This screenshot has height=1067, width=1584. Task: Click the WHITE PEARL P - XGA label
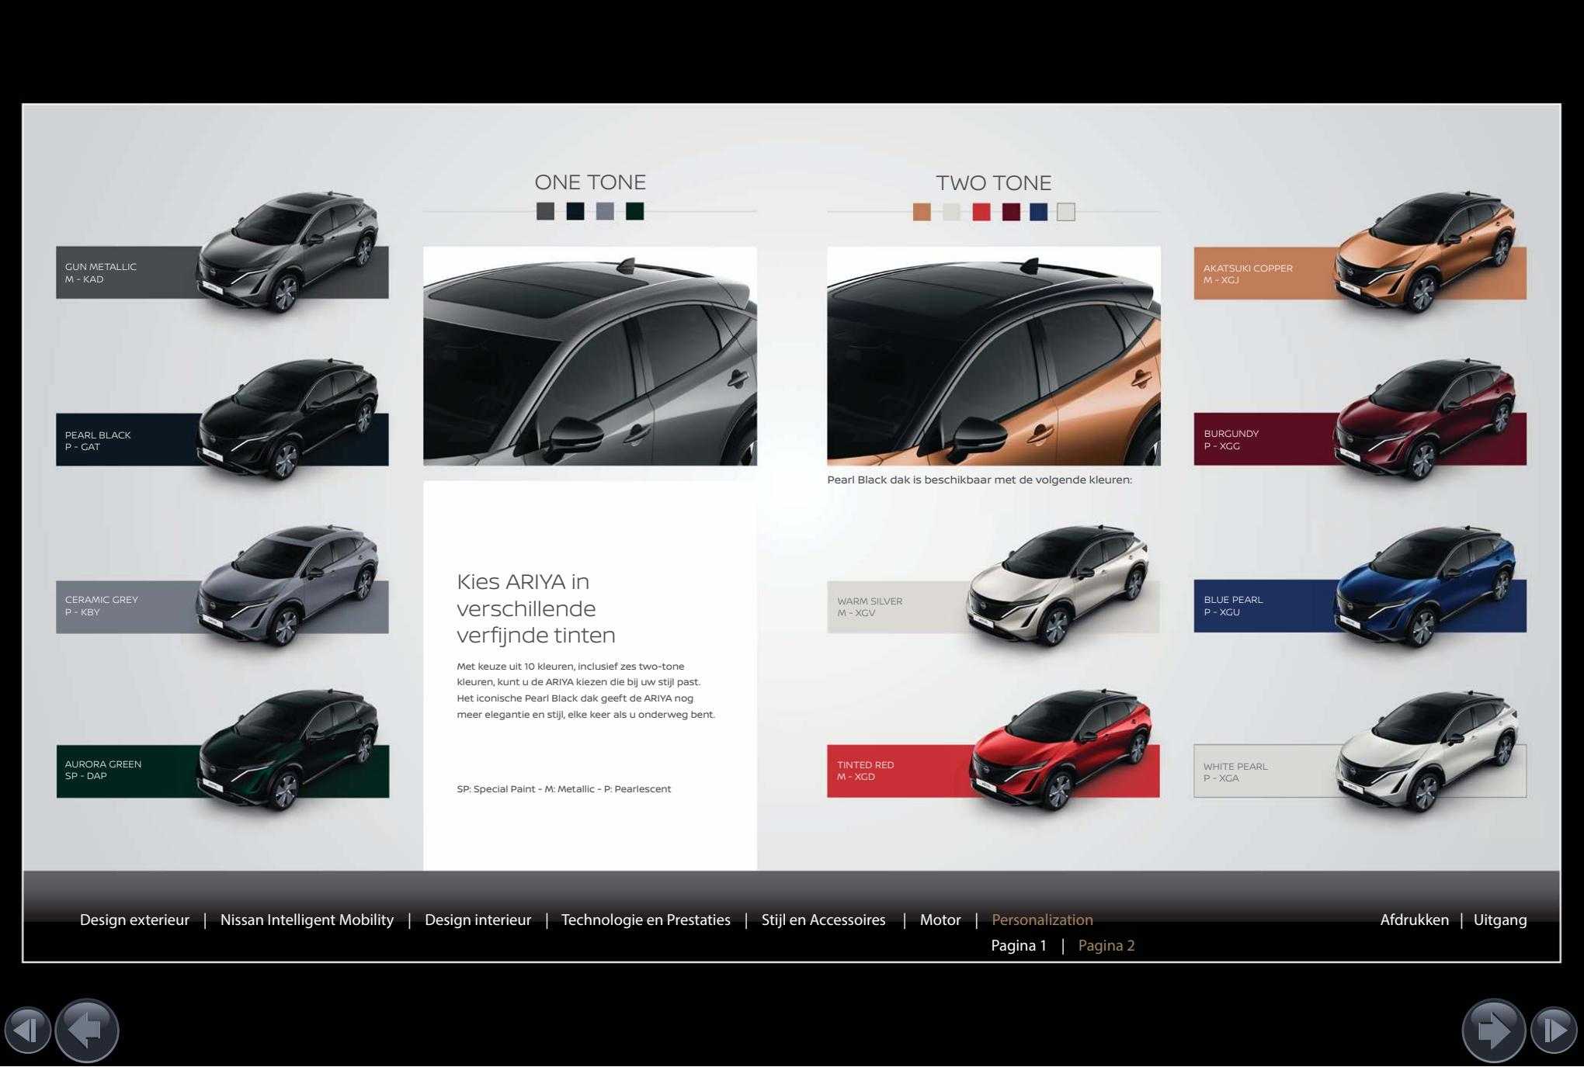click(x=1235, y=772)
